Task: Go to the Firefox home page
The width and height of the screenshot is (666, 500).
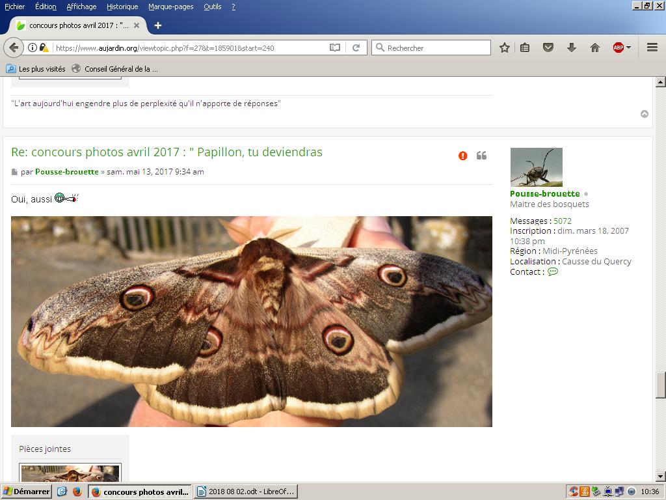Action: 594,48
